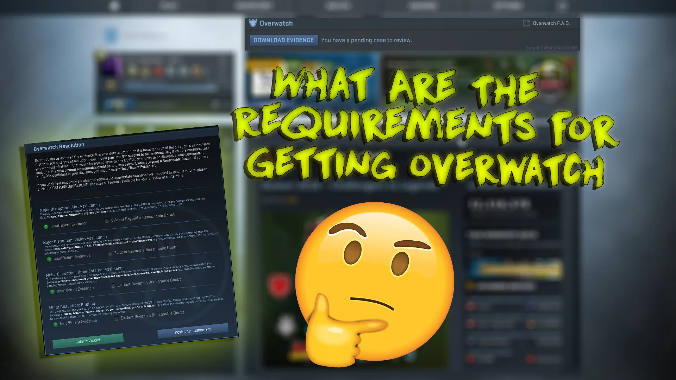Viewport: 676px width, 380px height.
Task: Click the Overwatch shield icon
Action: tap(253, 23)
